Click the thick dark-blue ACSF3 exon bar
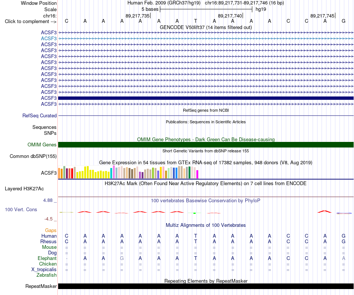The width and height of the screenshot is (354, 295). (x=206, y=98)
